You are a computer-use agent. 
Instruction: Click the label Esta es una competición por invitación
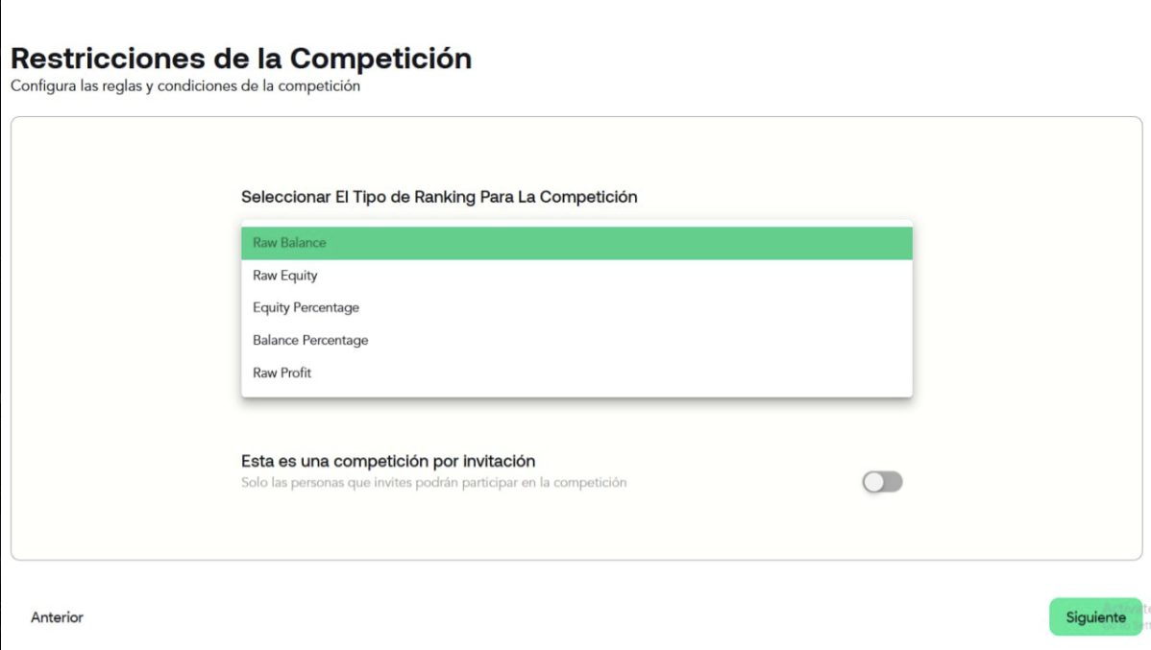click(x=387, y=462)
